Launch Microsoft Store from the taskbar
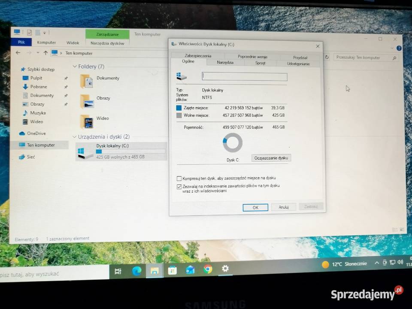This screenshot has height=309, width=412. 172,270
